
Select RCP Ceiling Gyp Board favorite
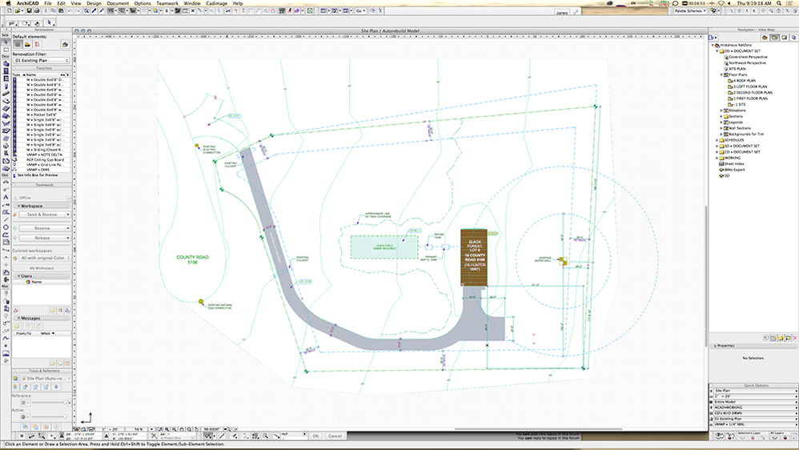tap(45, 159)
